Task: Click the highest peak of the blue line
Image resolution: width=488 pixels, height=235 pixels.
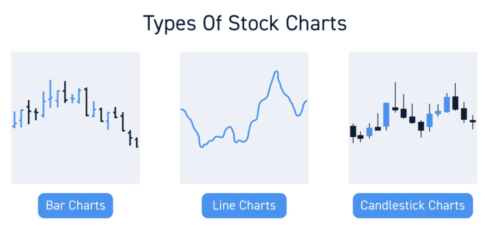Action: 276,72
